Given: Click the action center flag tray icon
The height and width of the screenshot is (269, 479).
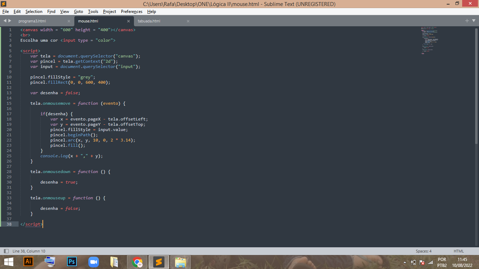Looking at the screenshot, I should 422,262.
